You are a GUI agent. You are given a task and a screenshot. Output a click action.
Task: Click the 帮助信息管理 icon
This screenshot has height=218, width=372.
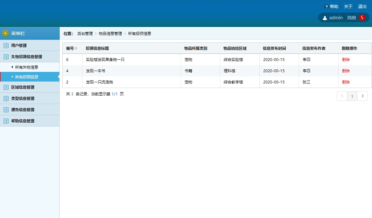click(5, 121)
